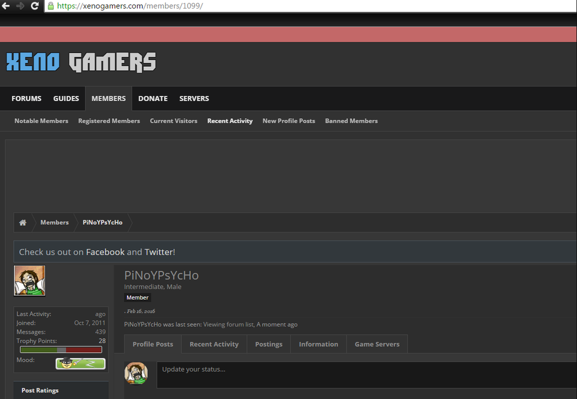
Task: Open the SERVERS navigation tab
Action: tap(194, 99)
